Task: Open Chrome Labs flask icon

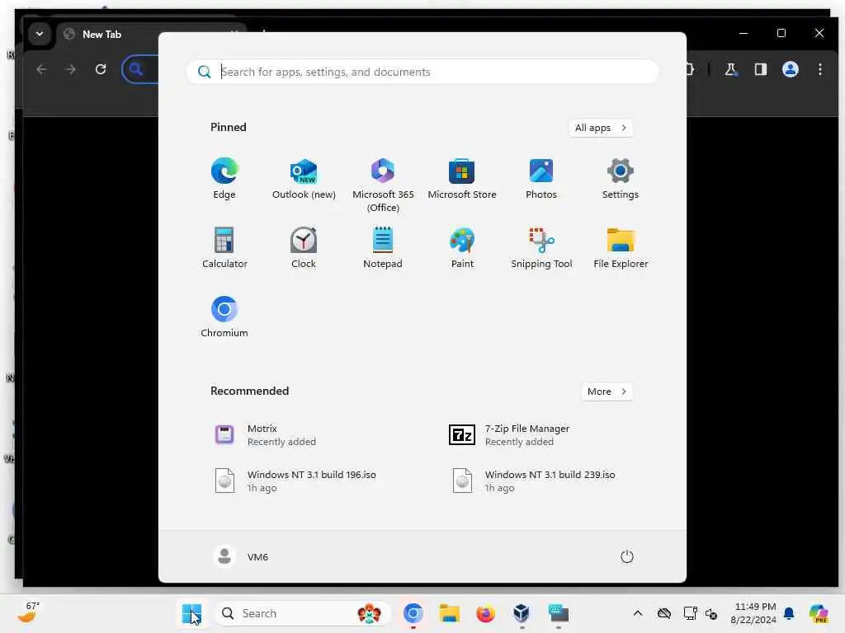Action: (x=730, y=69)
